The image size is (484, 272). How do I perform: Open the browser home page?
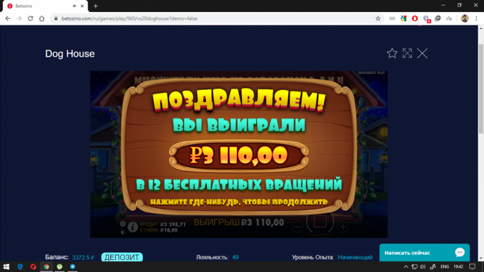[x=42, y=18]
